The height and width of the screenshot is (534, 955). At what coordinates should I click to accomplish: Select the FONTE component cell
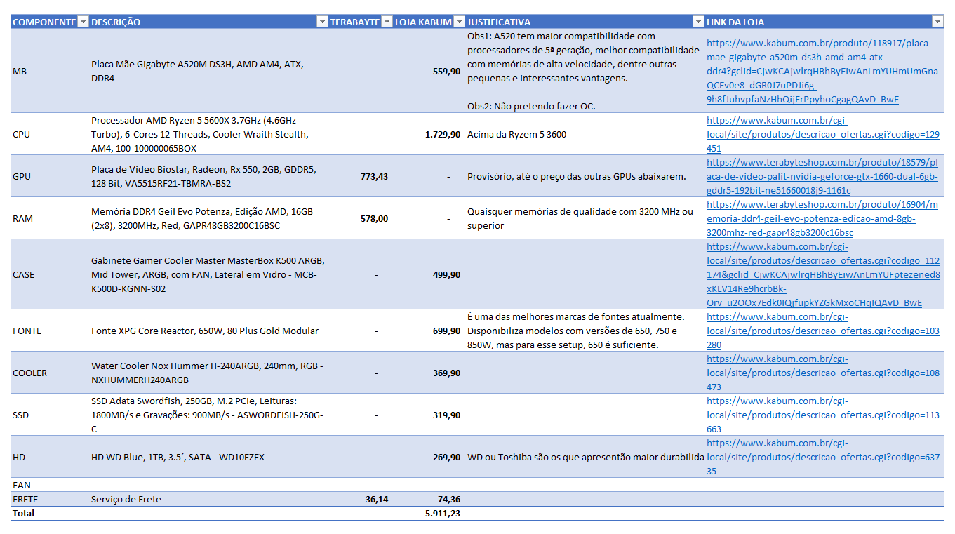click(51, 331)
